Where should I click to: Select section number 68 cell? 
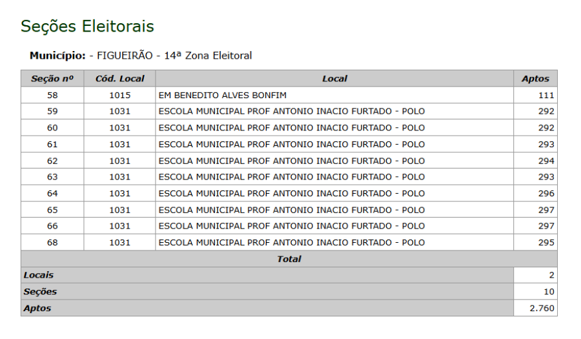(x=52, y=243)
